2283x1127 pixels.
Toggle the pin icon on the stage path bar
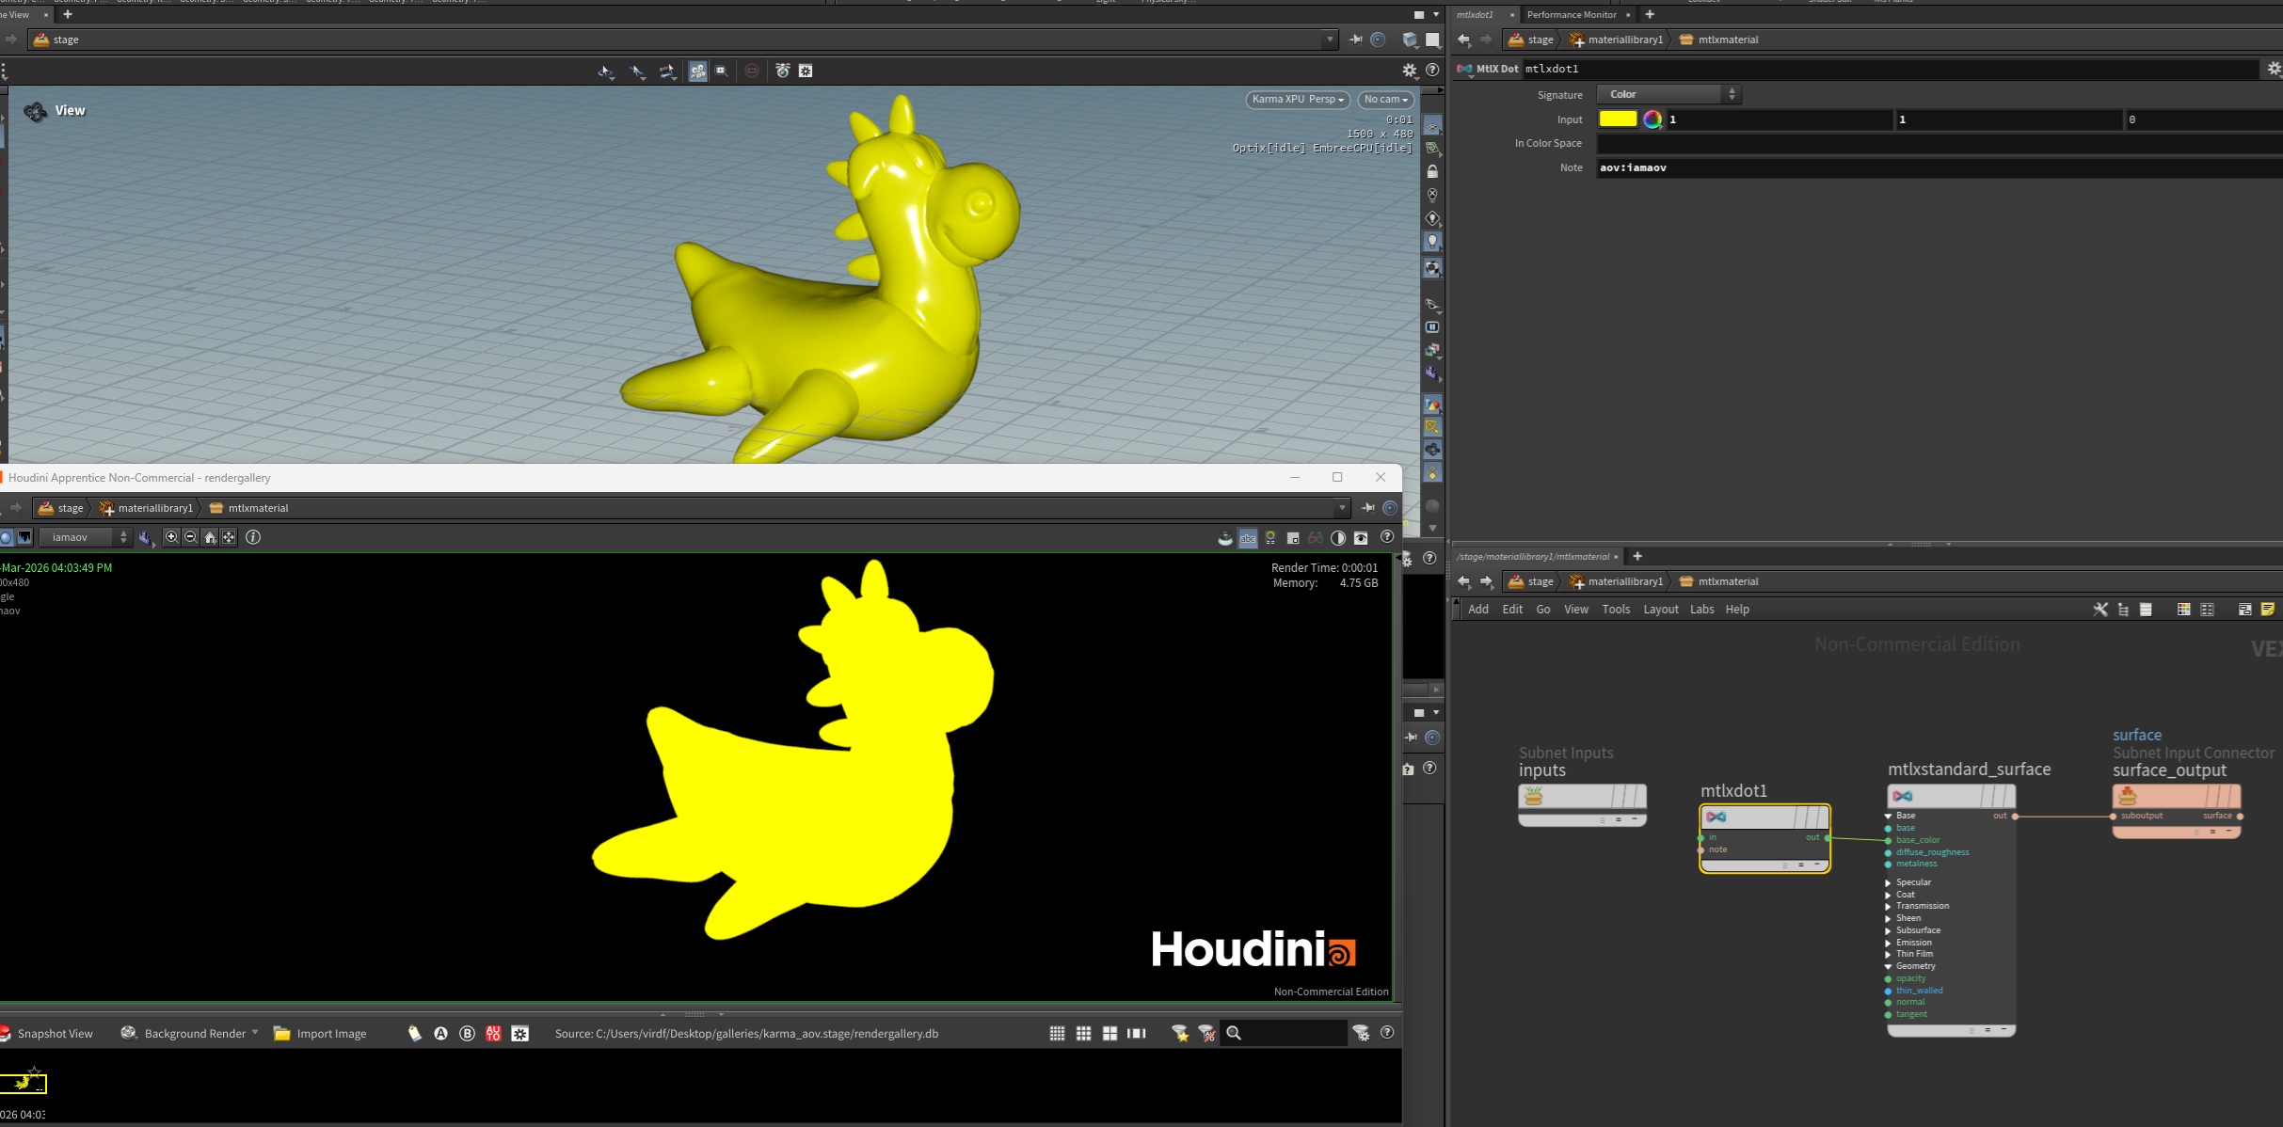pyautogui.click(x=1355, y=40)
